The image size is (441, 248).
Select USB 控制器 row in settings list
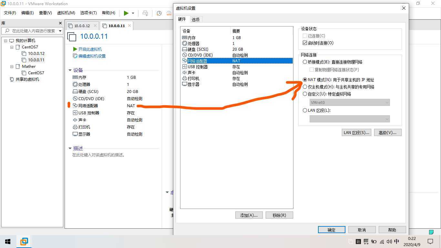click(x=237, y=67)
